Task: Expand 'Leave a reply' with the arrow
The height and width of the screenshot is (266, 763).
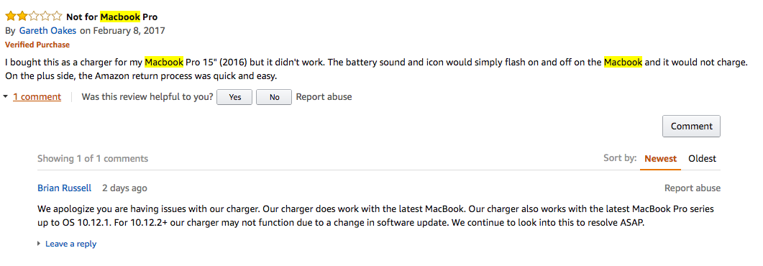Action: (x=40, y=244)
